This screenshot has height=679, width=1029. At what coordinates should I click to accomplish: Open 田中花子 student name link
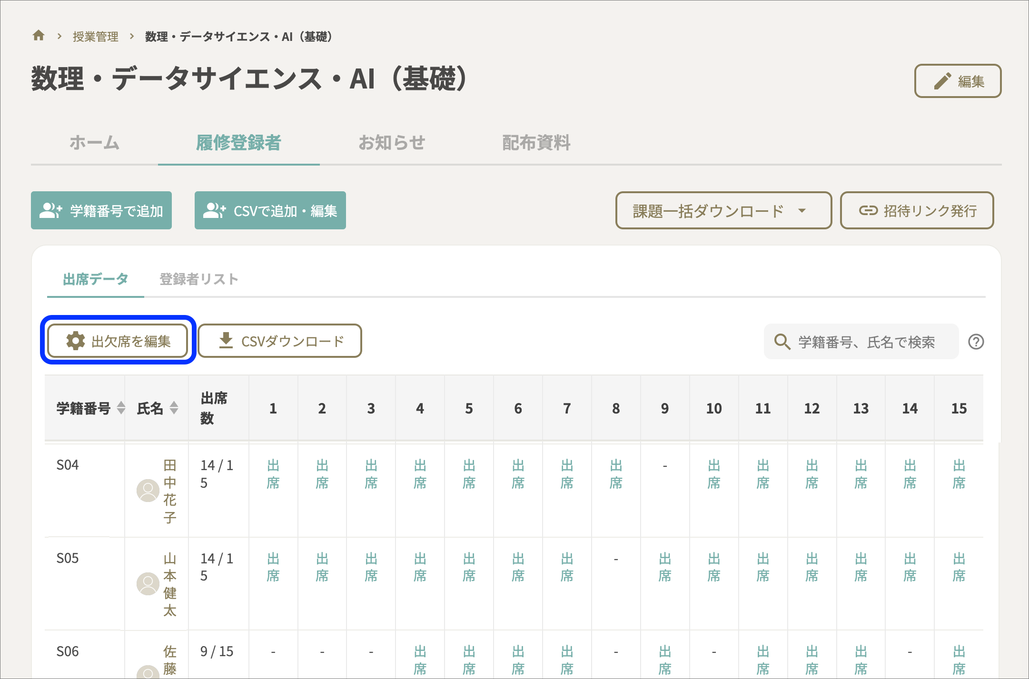[170, 491]
